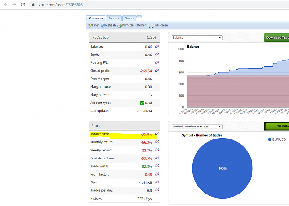Image resolution: width=289 pixels, height=206 pixels.
Task: Select the Last update date 2020/06/14
Action: (144, 111)
